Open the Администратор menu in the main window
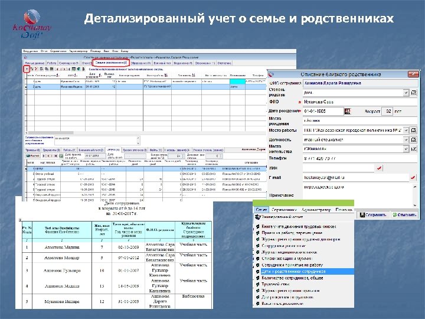Viewport: 425px width, 319px height. (78, 51)
